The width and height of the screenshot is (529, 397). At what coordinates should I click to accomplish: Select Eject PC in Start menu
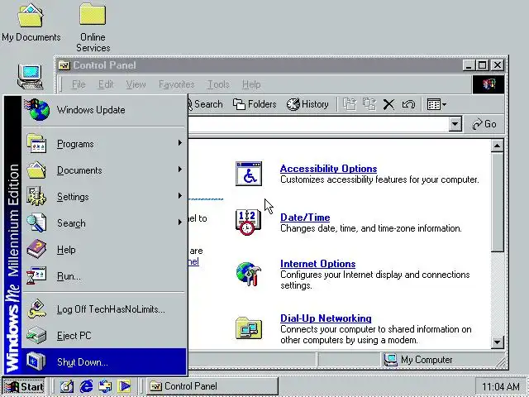click(104, 336)
